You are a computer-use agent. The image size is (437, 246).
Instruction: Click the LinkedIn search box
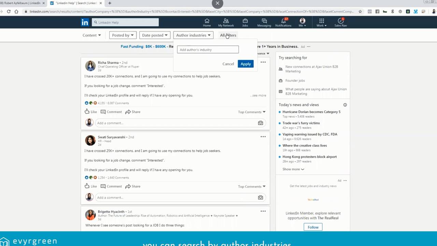pyautogui.click(x=125, y=23)
